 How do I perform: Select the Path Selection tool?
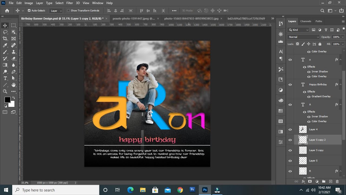point(14,78)
